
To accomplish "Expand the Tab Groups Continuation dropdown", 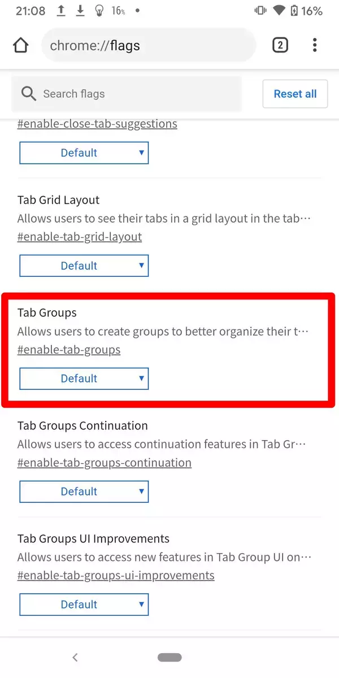I will [x=84, y=492].
